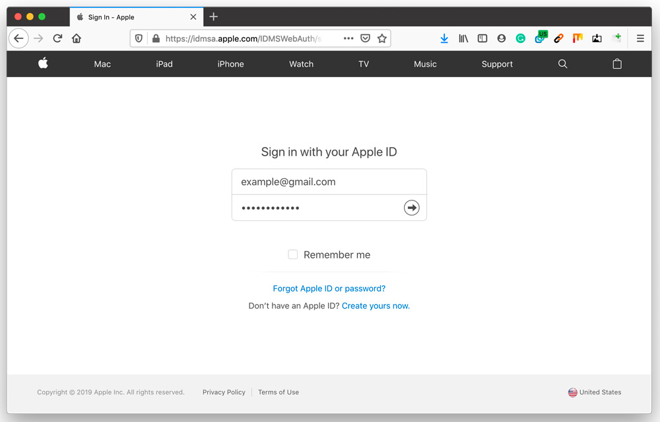Click the Apple logo in the navbar
The width and height of the screenshot is (660, 422).
click(x=43, y=64)
